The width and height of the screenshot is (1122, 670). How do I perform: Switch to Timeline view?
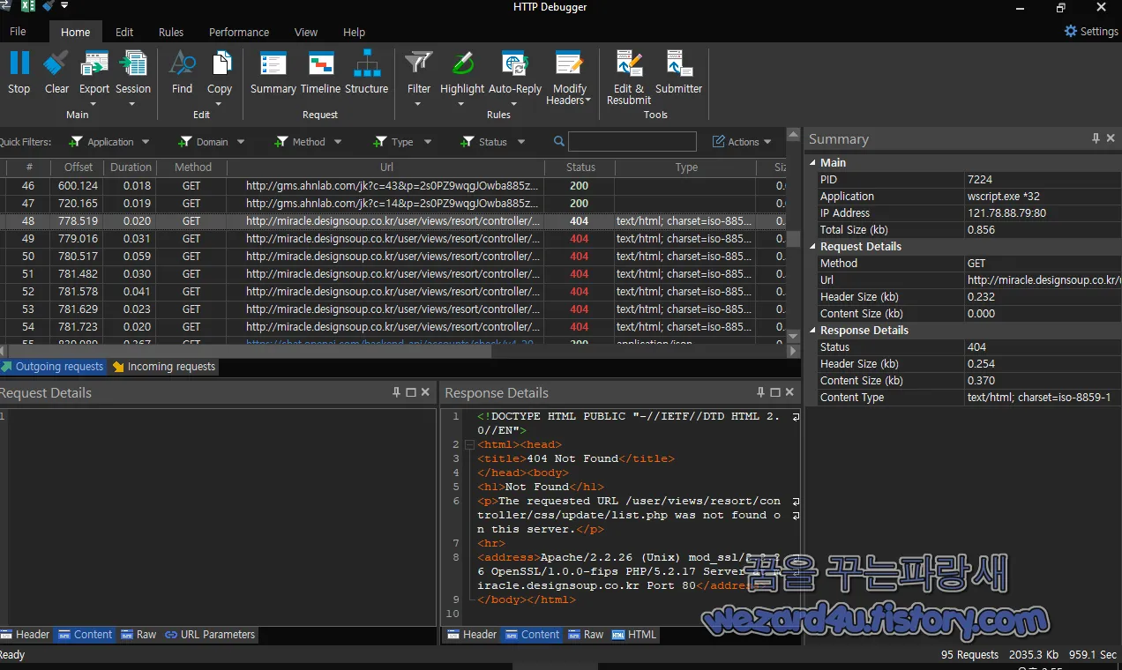pyautogui.click(x=320, y=71)
